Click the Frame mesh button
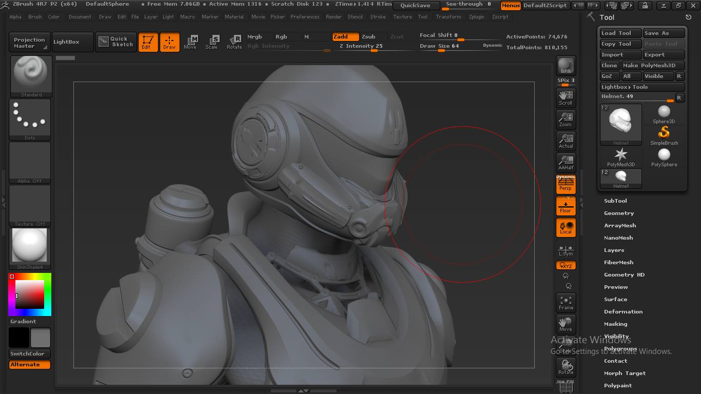This screenshot has height=394, width=701. click(566, 303)
